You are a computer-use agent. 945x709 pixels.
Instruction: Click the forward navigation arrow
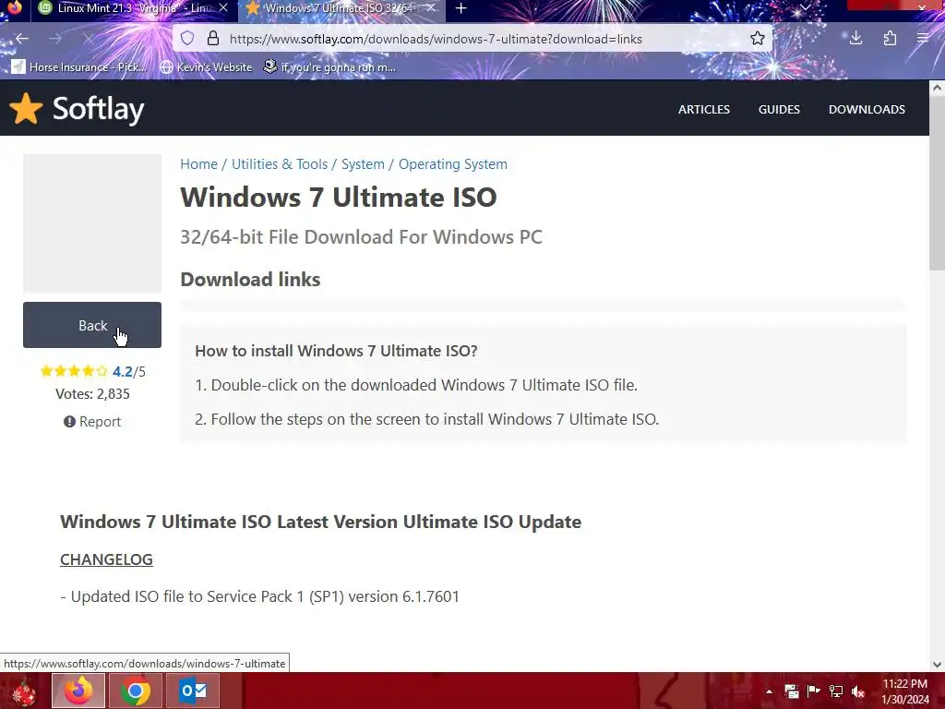[x=55, y=39]
